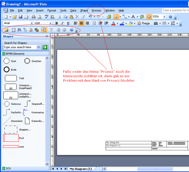Toggle Italic formatting
The height and width of the screenshot is (172, 189).
(x=62, y=23)
